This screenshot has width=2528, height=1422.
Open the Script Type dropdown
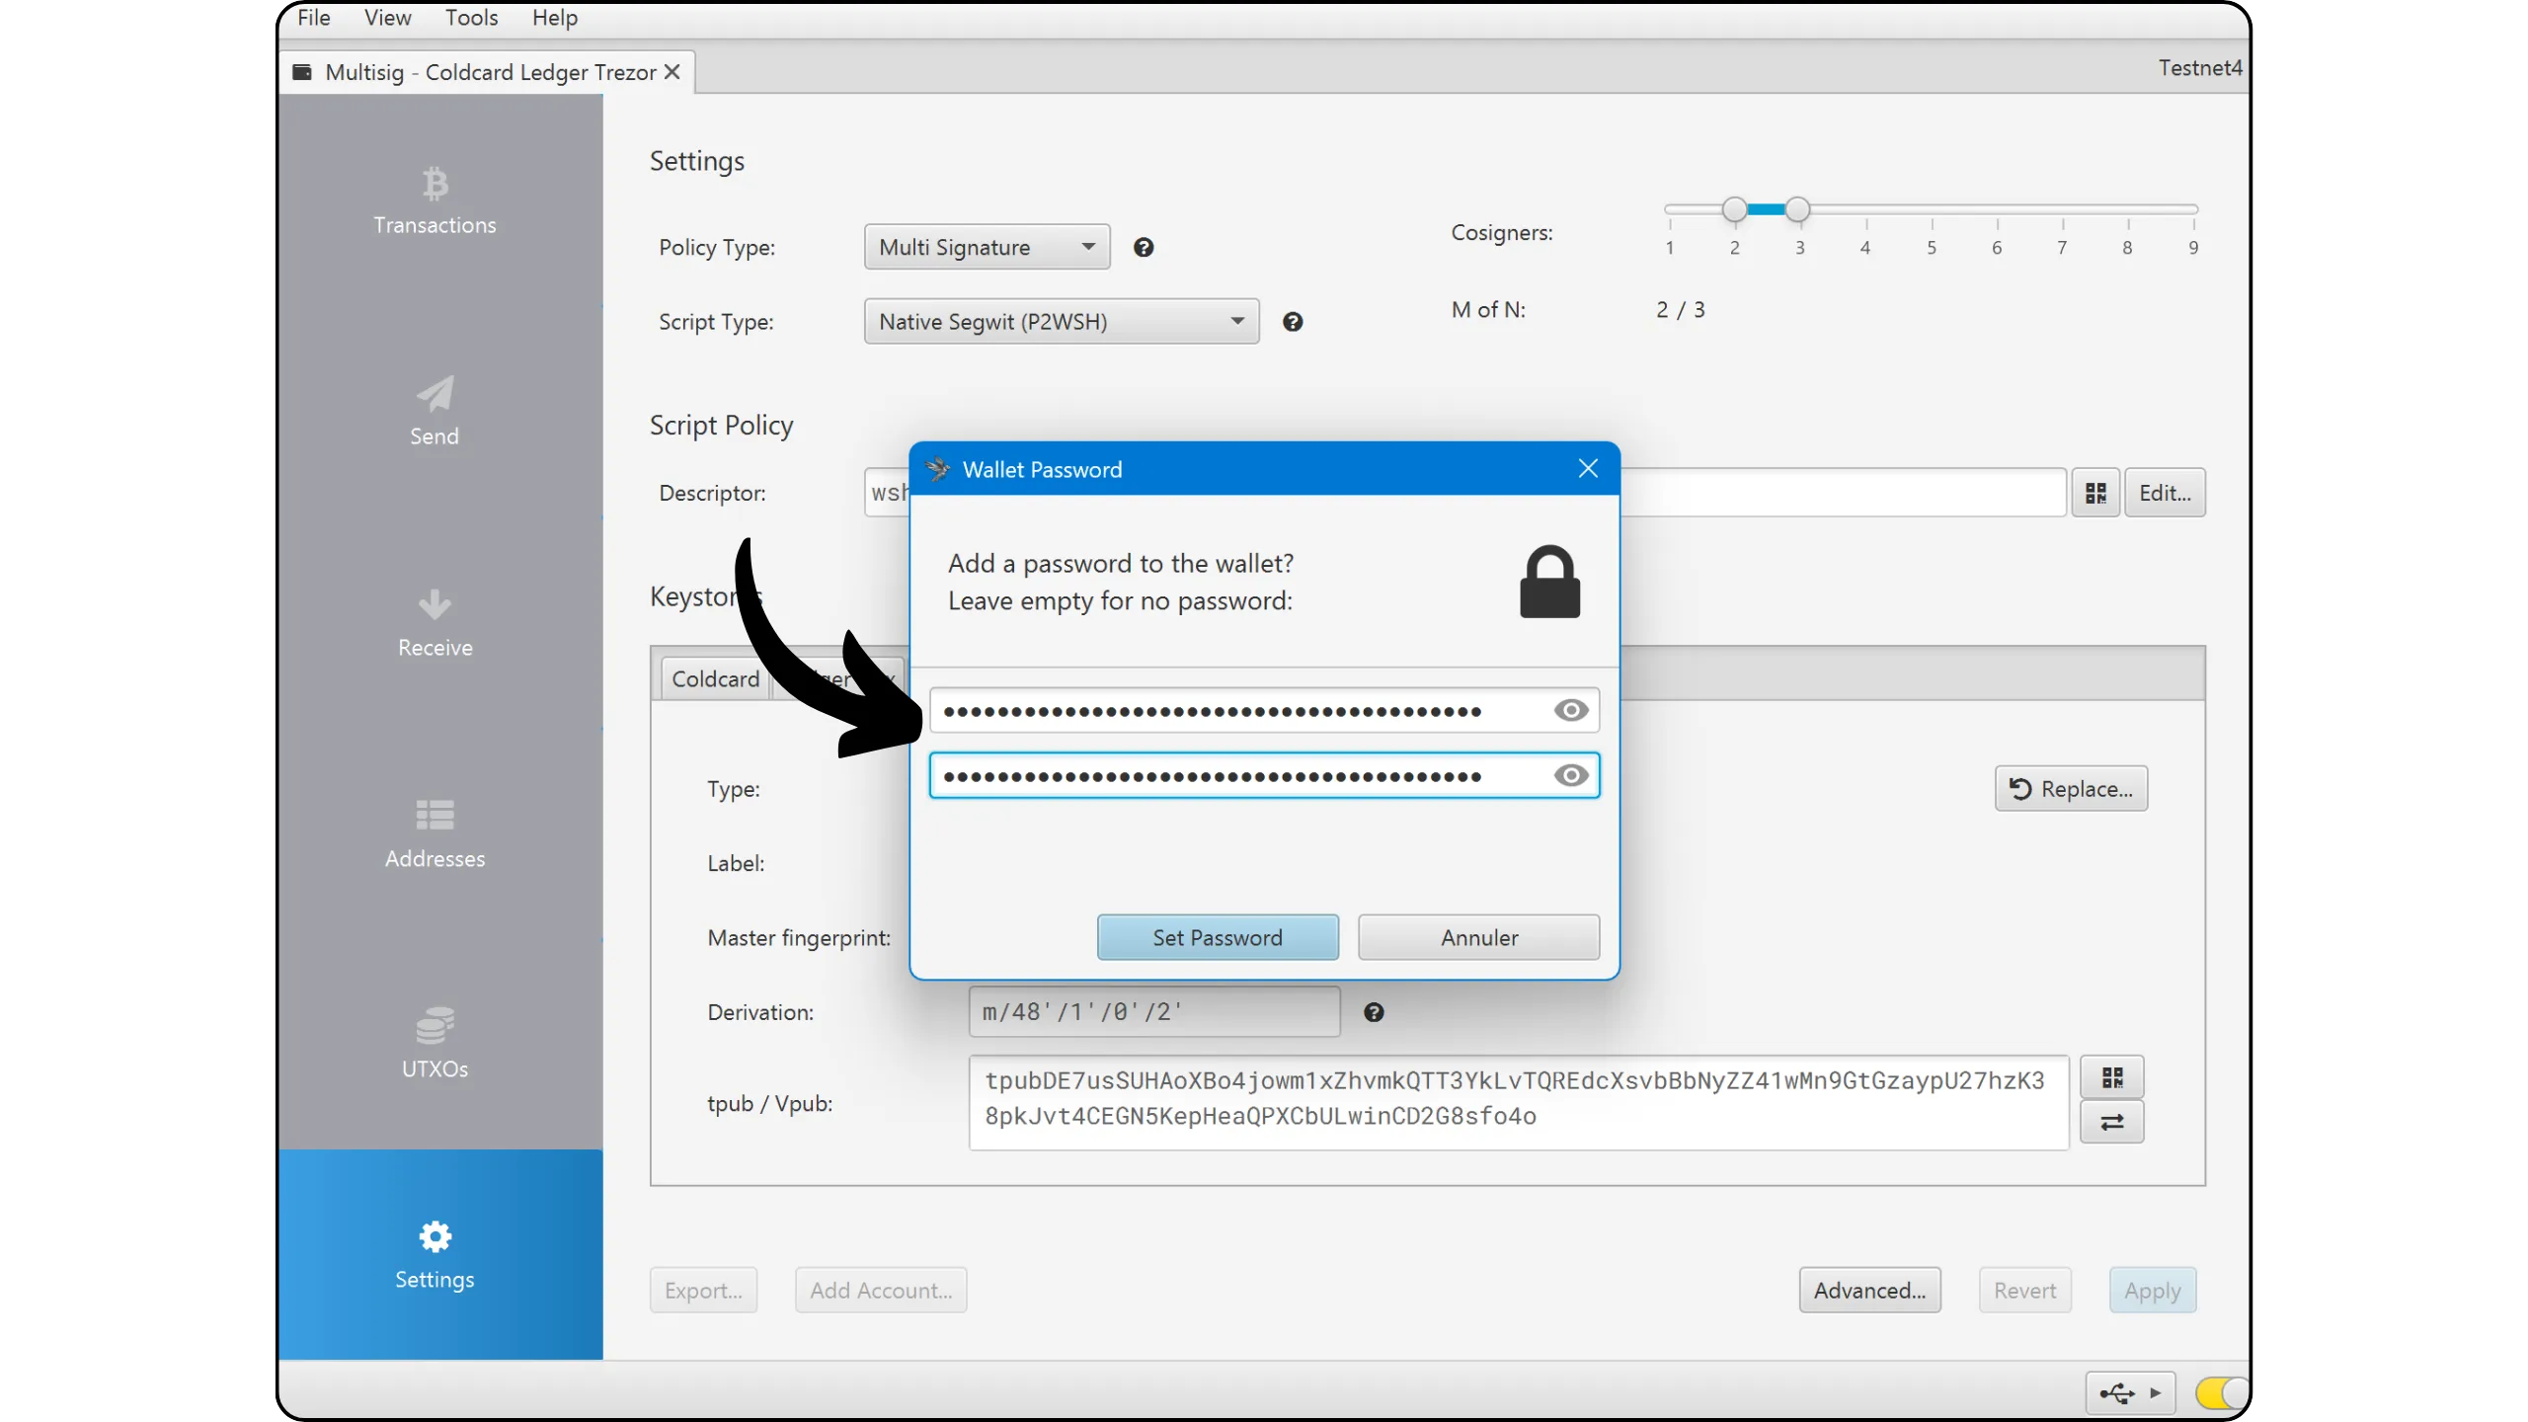coord(1062,322)
